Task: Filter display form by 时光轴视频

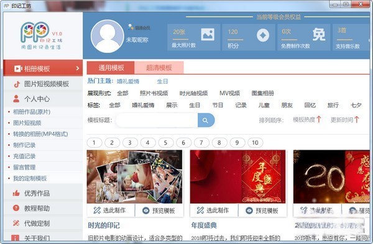Action: pos(193,93)
